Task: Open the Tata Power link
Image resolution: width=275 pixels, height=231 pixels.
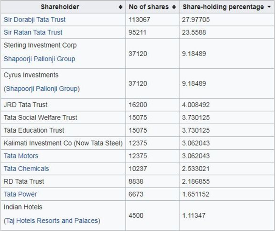Action: coord(20,194)
